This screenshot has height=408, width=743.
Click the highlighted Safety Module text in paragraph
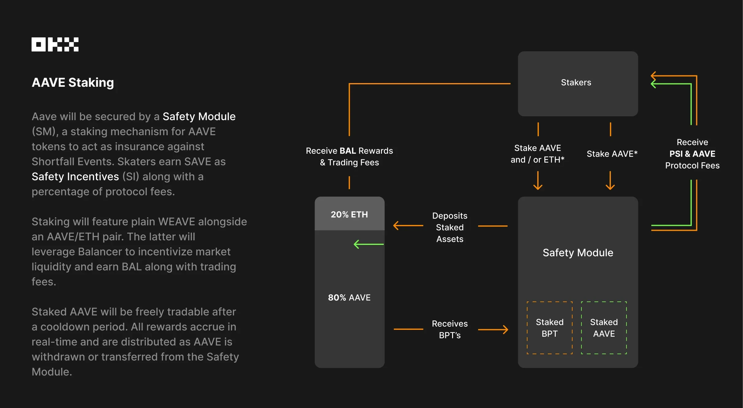click(199, 116)
